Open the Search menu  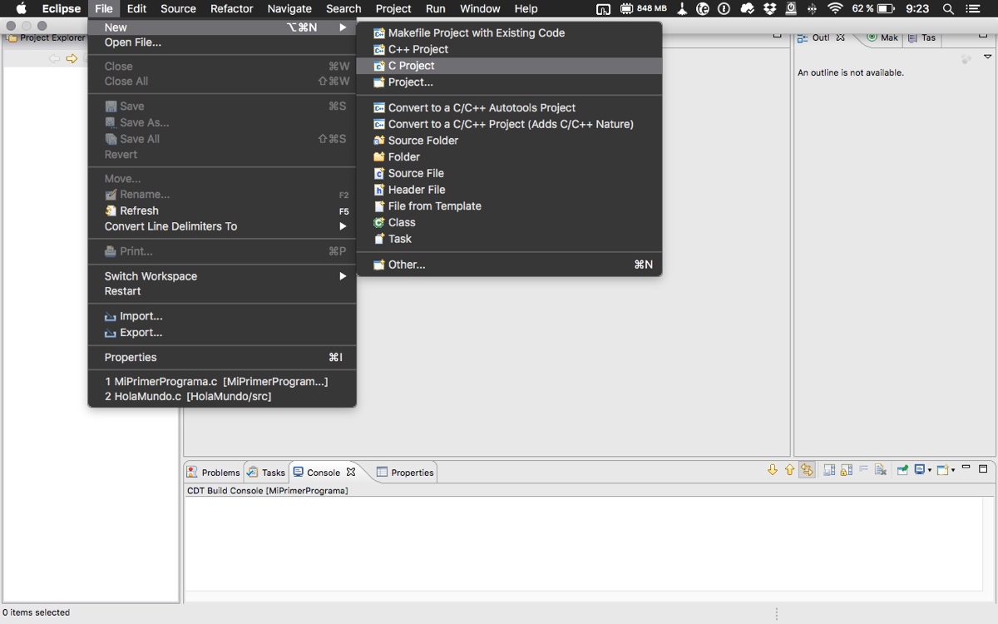pyautogui.click(x=343, y=9)
